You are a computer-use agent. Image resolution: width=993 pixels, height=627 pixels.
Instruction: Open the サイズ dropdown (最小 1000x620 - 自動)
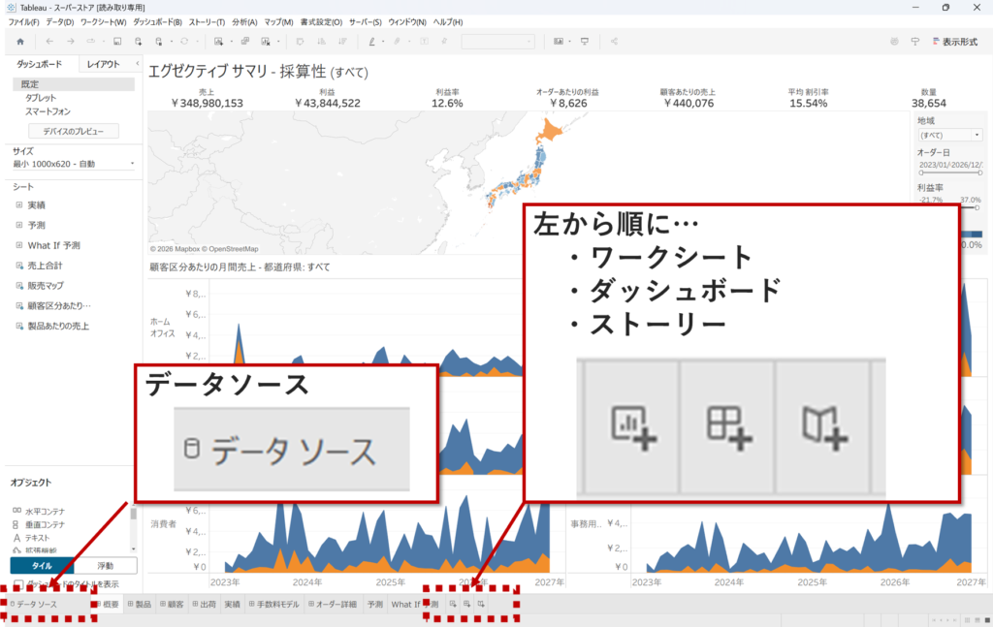72,164
